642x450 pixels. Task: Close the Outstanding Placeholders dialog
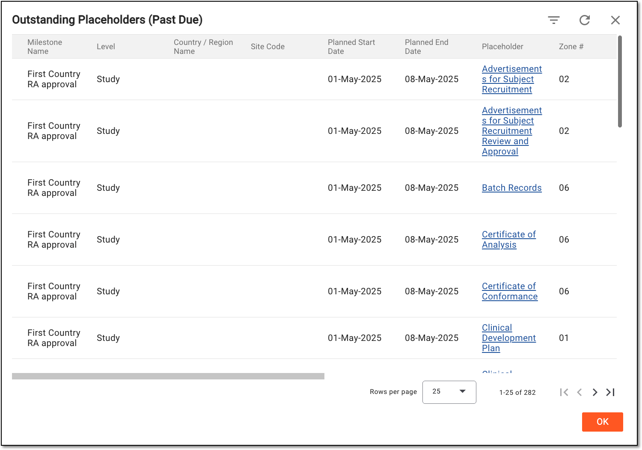click(x=615, y=20)
